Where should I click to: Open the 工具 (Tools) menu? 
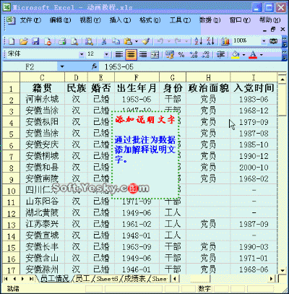180,20
